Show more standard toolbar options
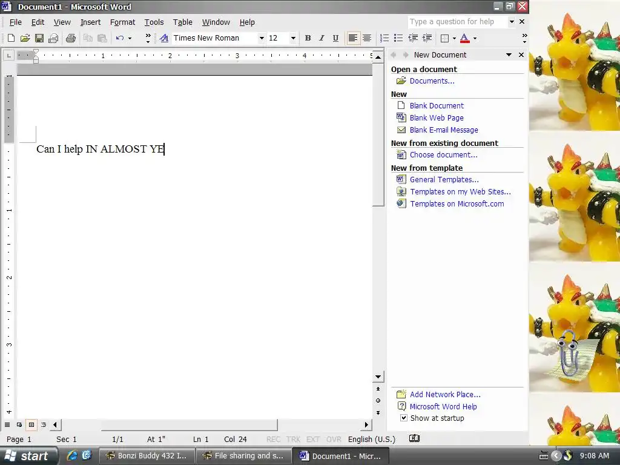 tap(148, 38)
